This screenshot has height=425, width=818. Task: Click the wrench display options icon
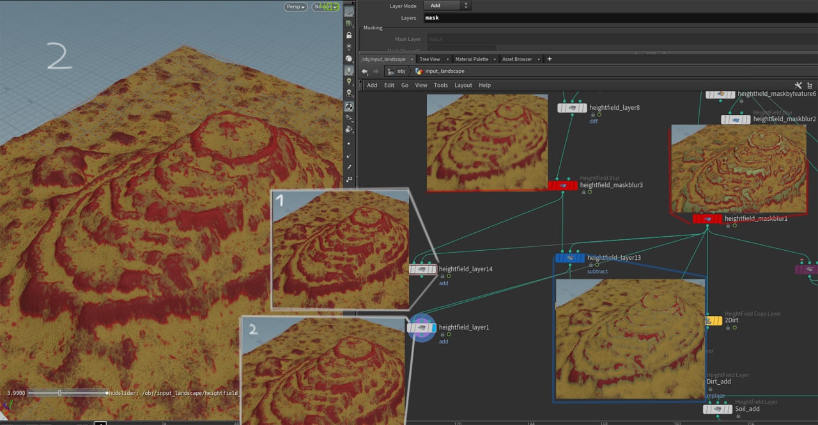(x=798, y=85)
